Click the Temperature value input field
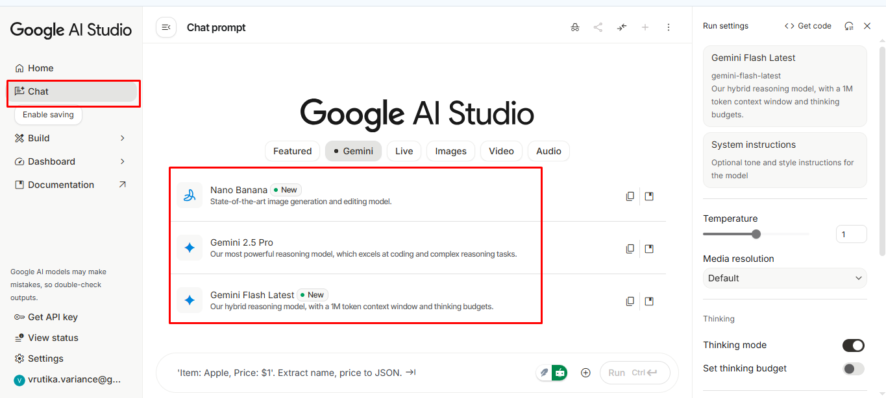 [851, 234]
